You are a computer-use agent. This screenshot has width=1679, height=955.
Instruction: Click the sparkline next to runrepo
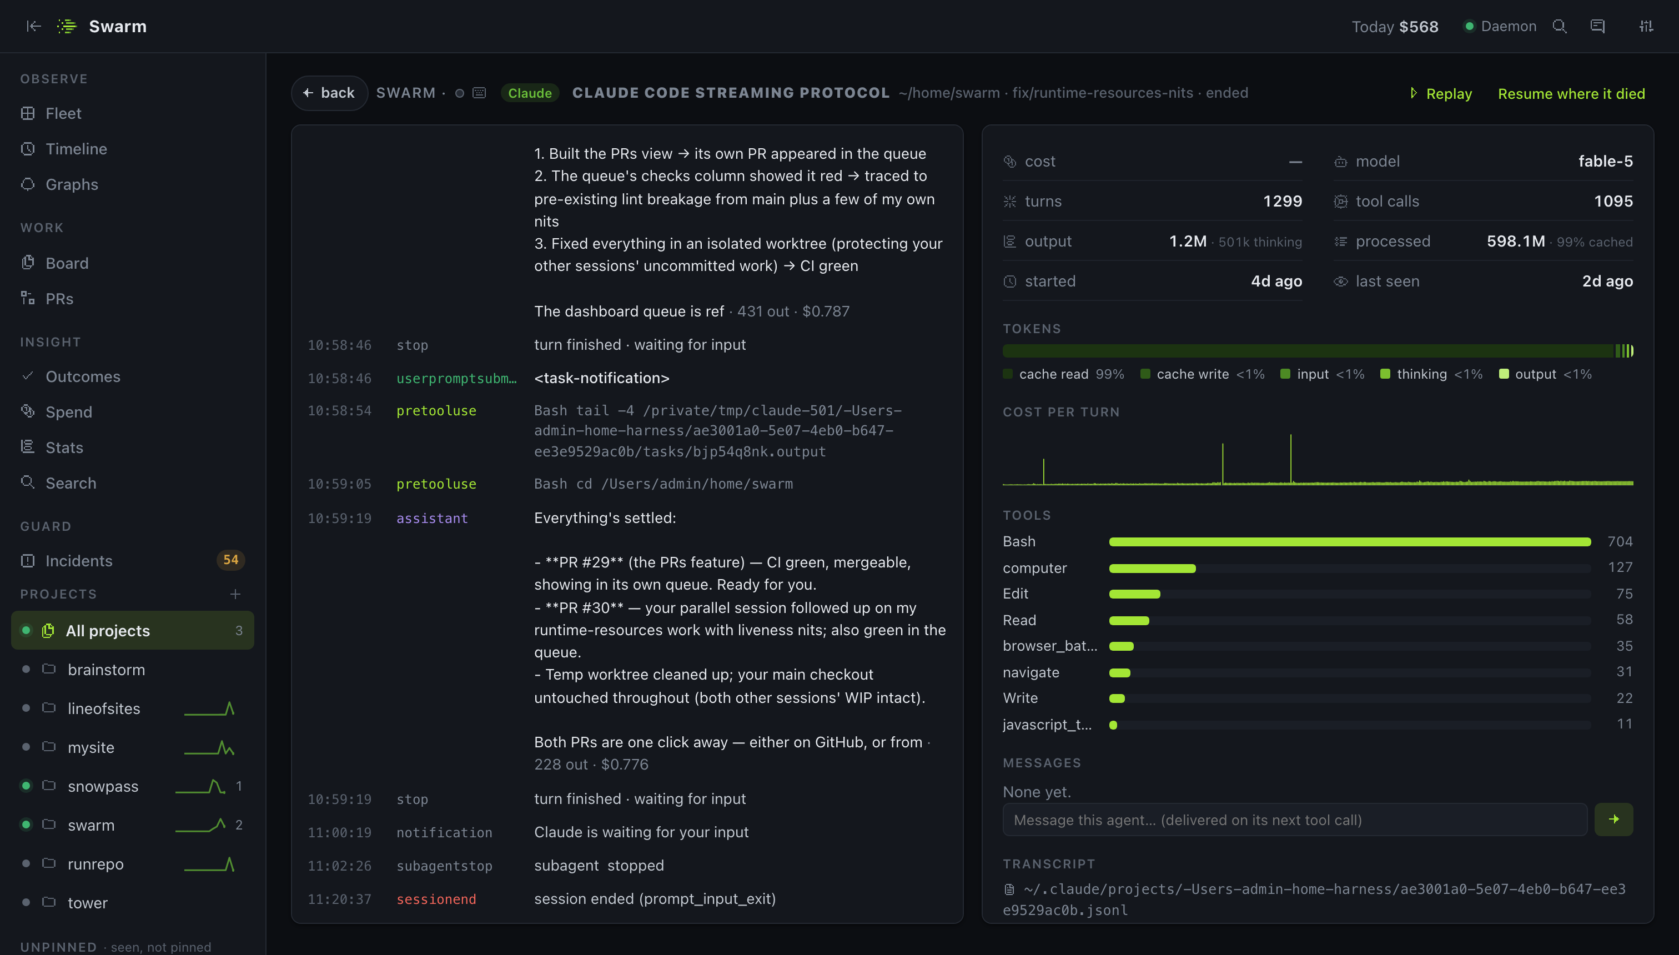click(209, 864)
